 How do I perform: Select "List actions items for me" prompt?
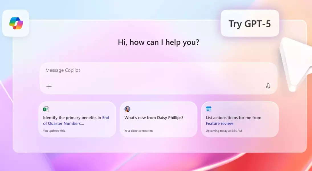(x=233, y=117)
